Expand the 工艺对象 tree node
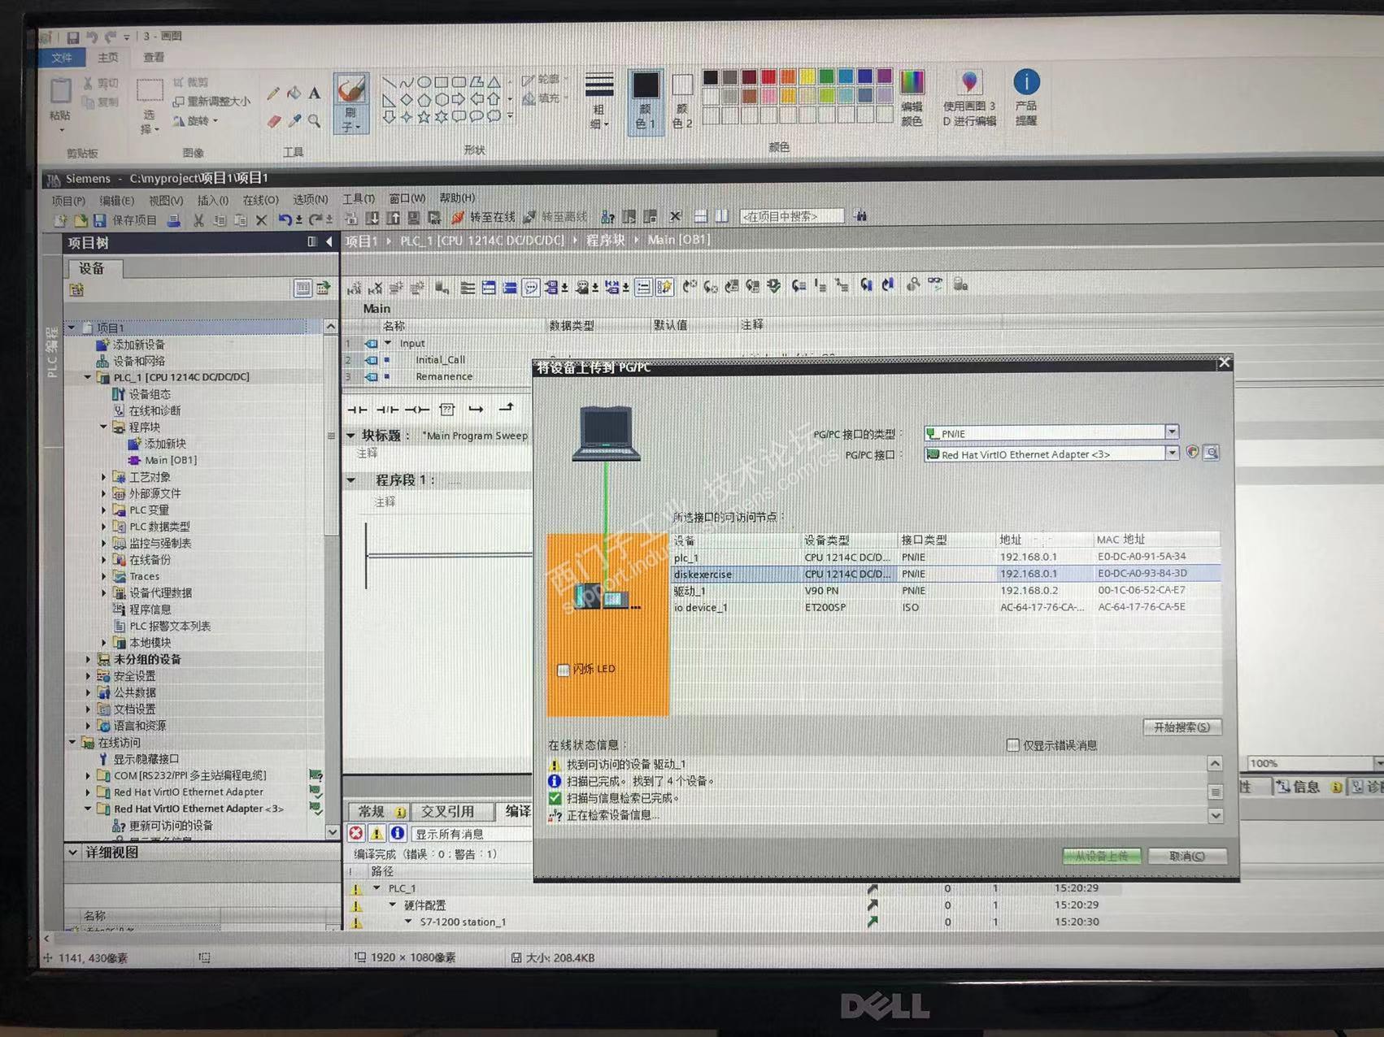 103,477
